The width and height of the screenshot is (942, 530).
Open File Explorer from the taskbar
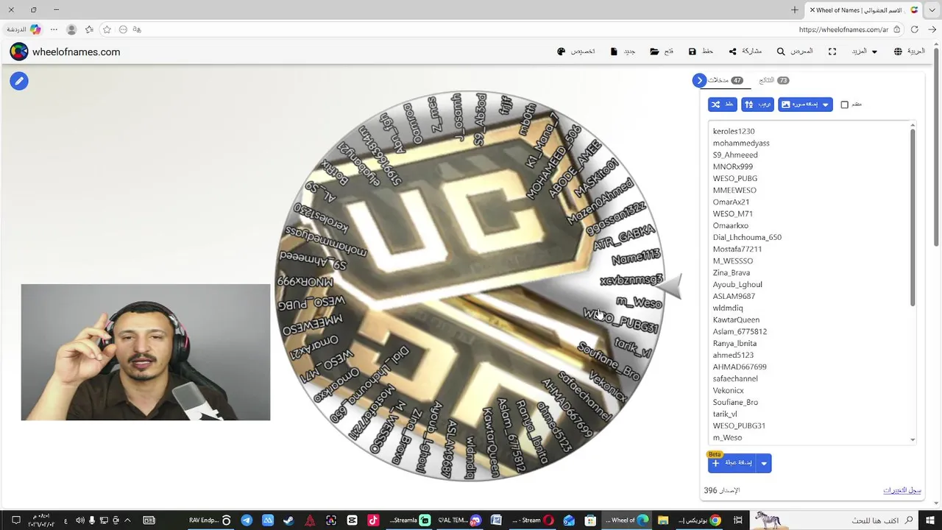pos(663,520)
